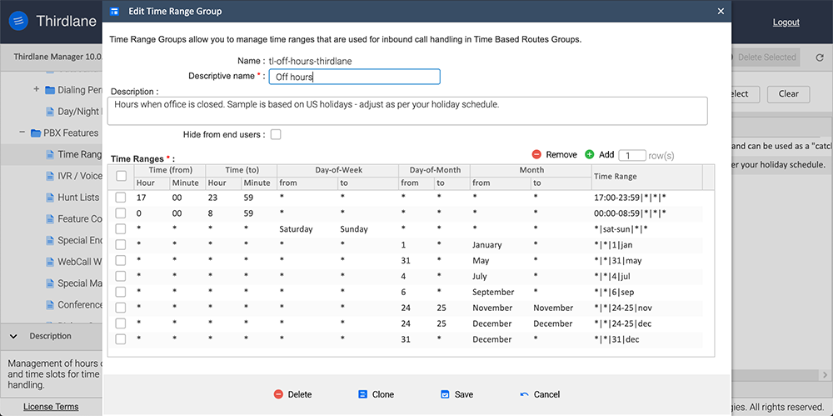
Task: Click the Day-of-Week column header
Action: pyautogui.click(x=337, y=170)
